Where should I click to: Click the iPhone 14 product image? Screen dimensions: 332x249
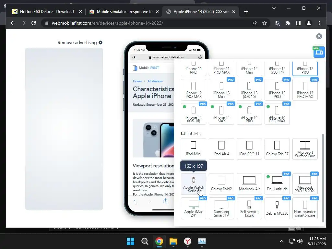pos(153,138)
